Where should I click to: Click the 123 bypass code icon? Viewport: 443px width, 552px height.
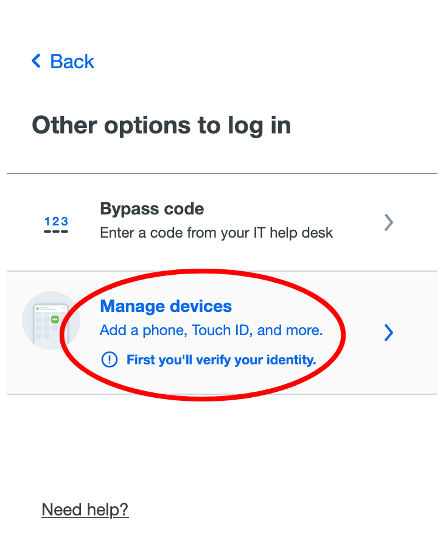(56, 224)
